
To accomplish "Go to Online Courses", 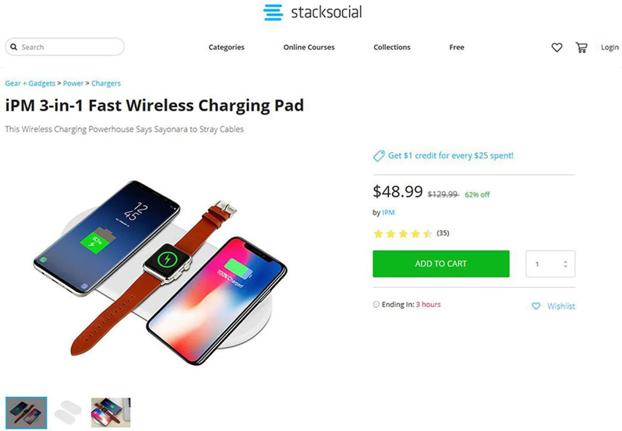I will click(309, 47).
